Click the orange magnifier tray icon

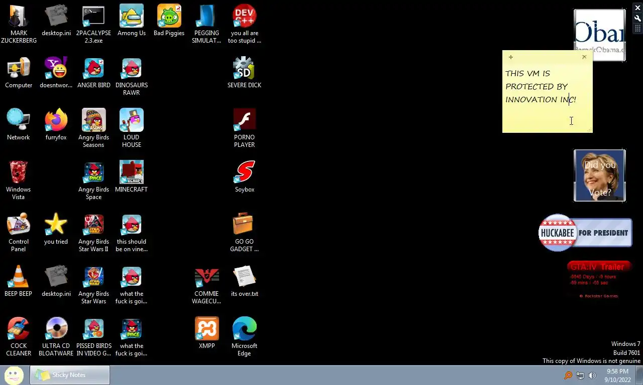[568, 375]
